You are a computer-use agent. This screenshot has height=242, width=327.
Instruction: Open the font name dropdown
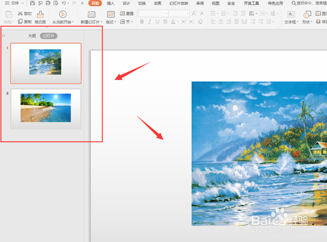[166, 13]
